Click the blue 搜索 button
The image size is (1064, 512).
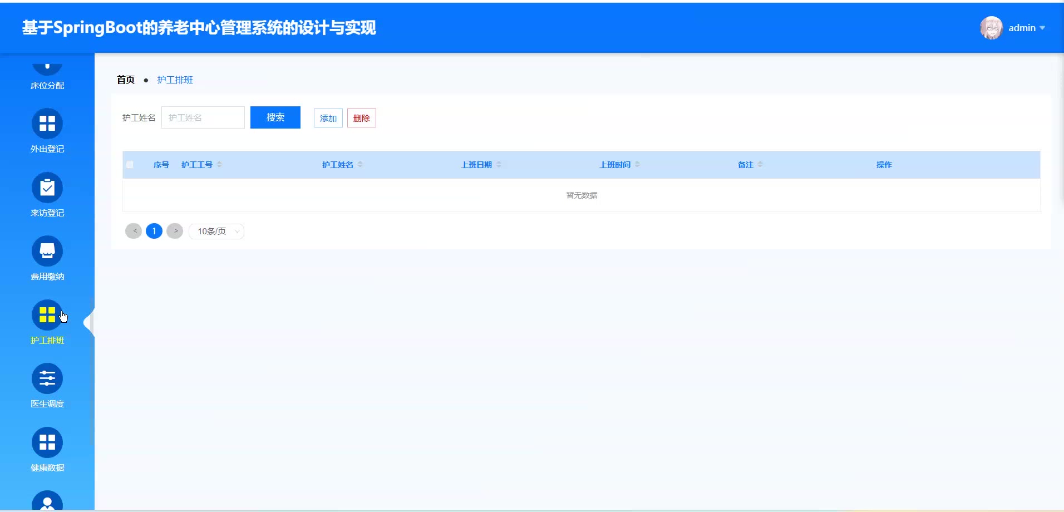coord(275,117)
